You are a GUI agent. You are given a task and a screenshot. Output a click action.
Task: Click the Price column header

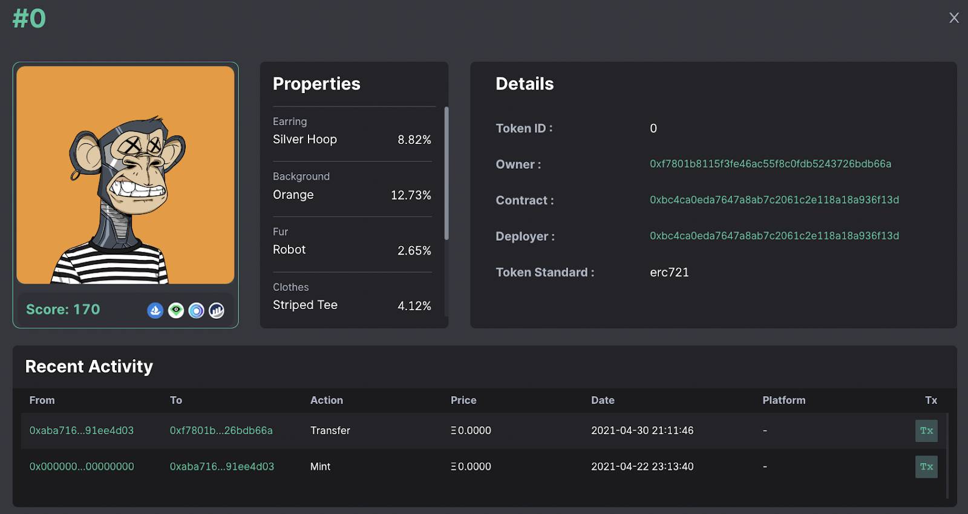[x=463, y=400]
